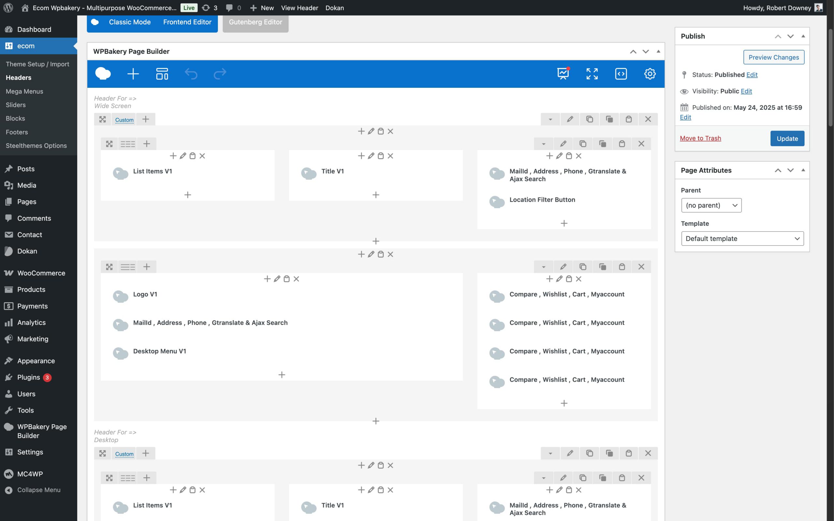Edit the published date link
Viewport: 834px width, 521px height.
coord(685,117)
